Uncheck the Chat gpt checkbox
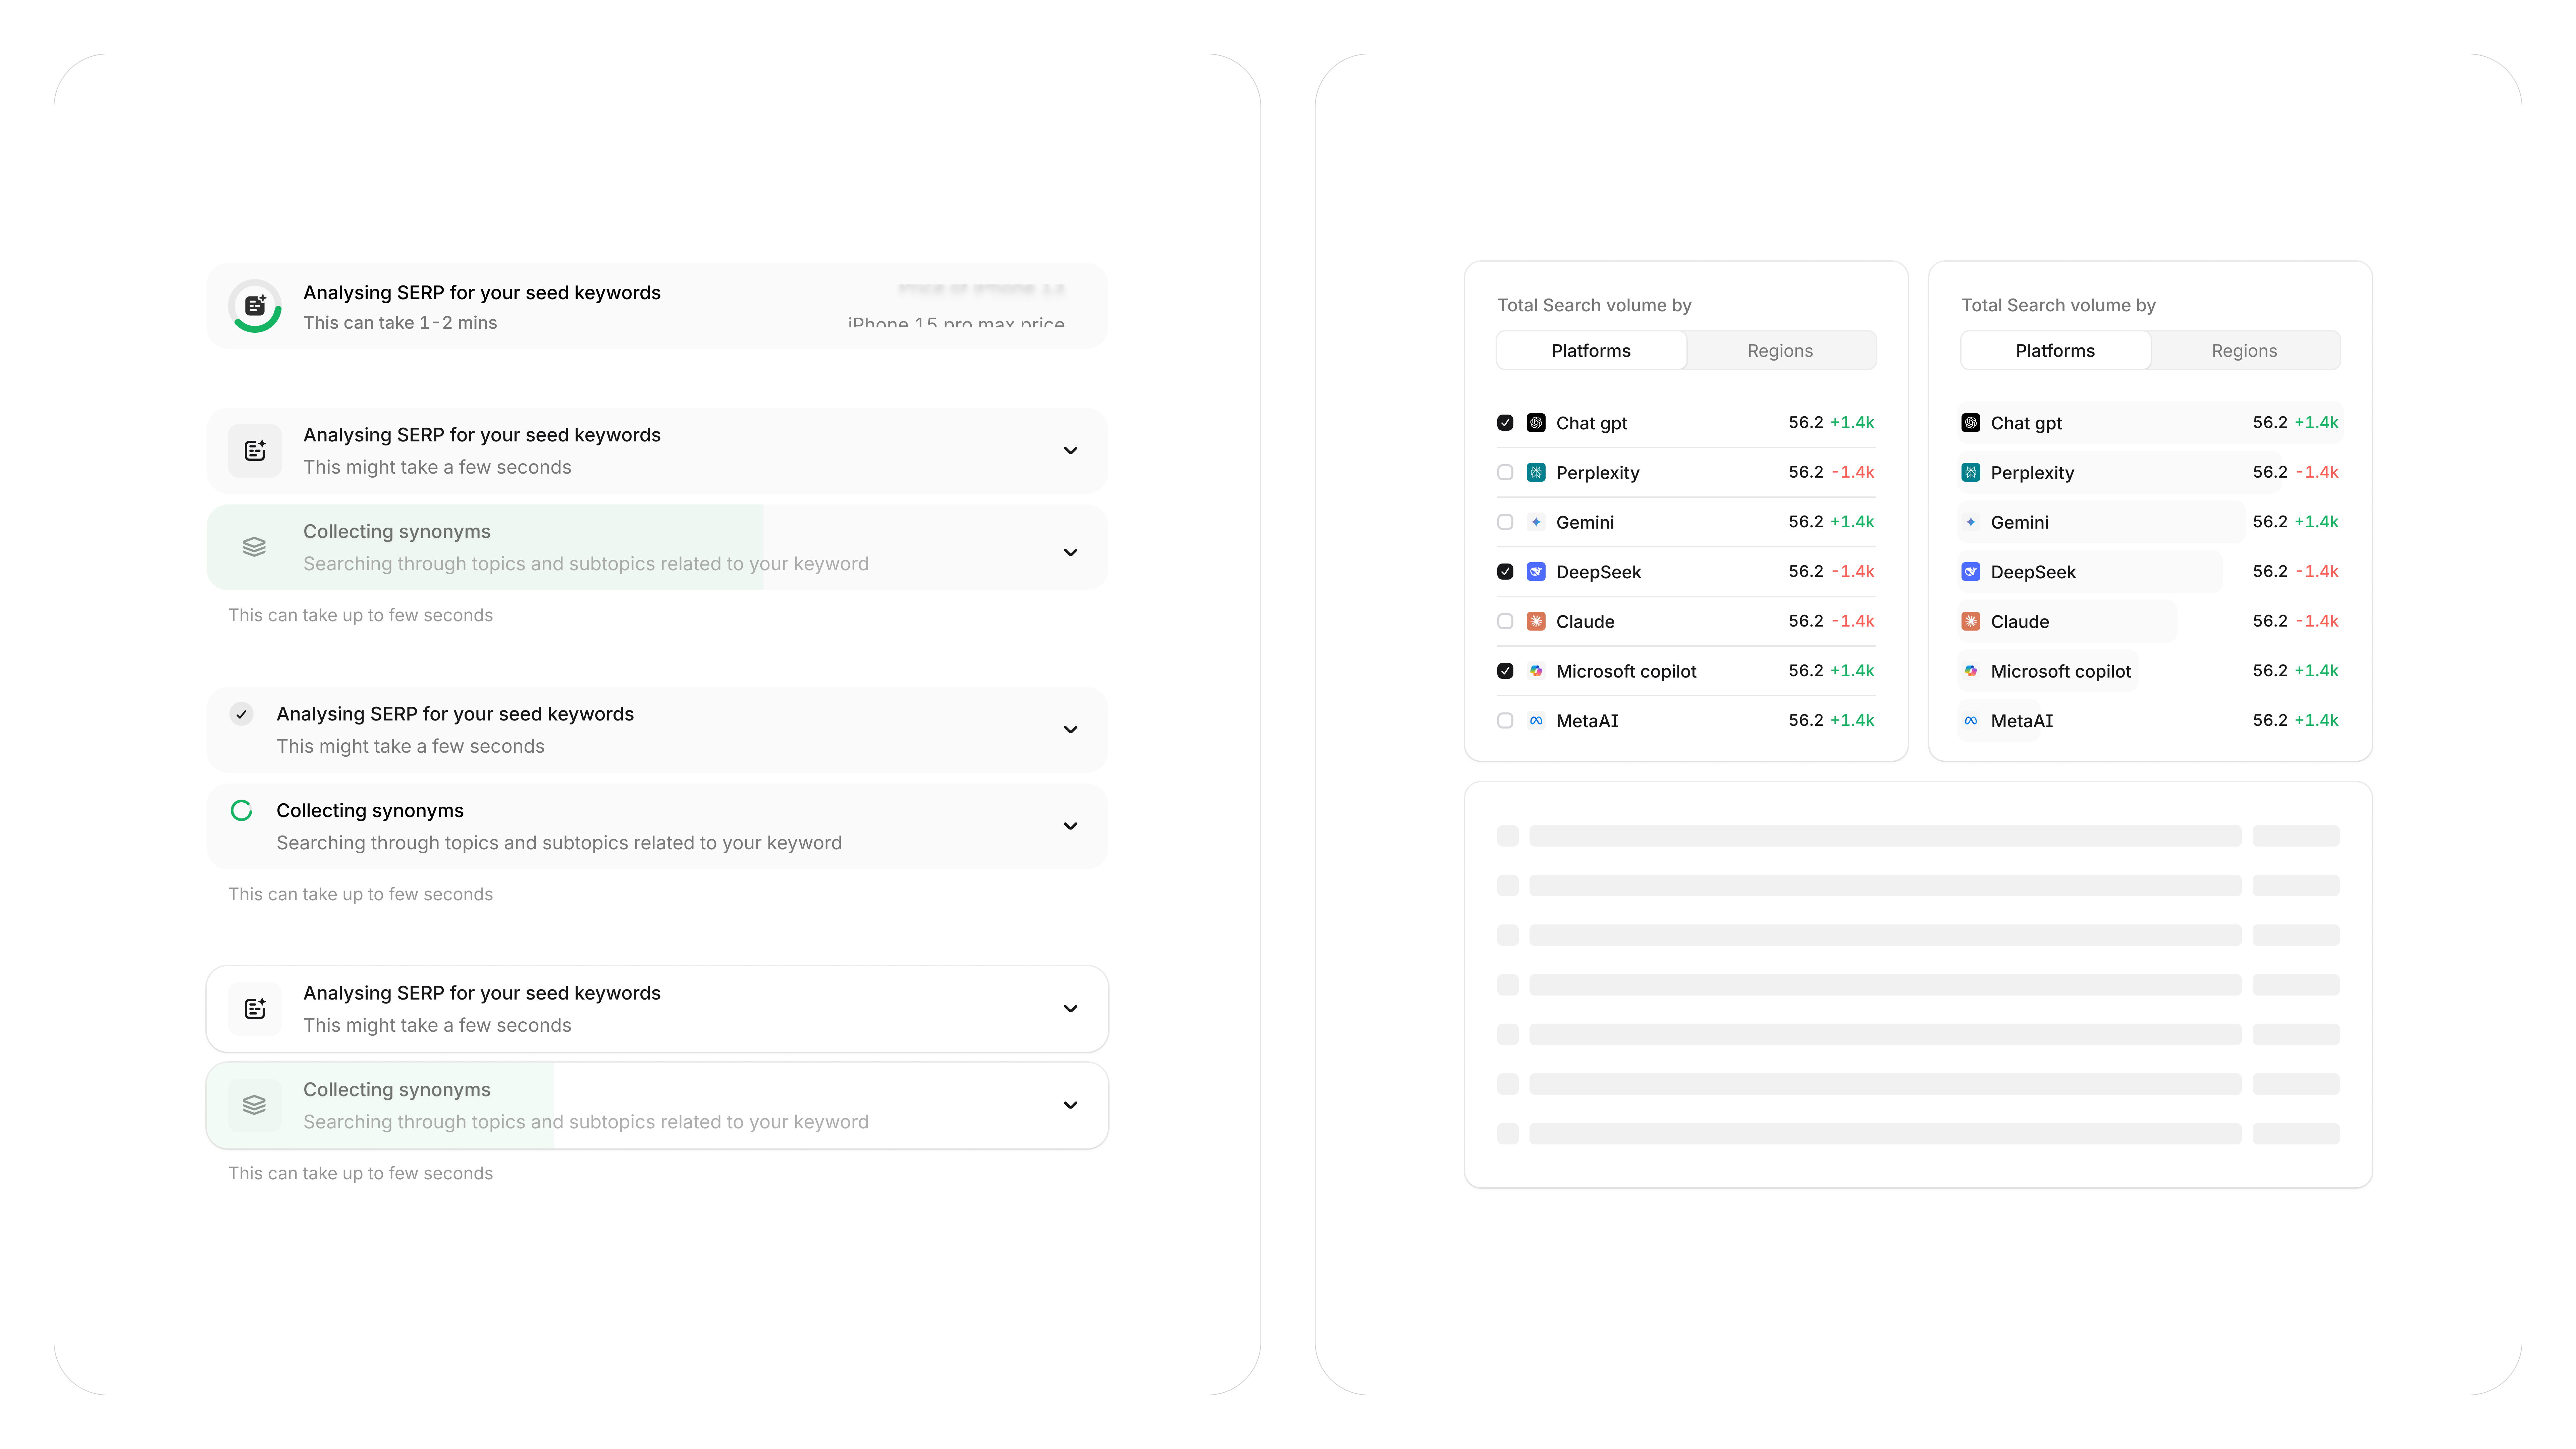Screen dimensions: 2576x1449 (x=1505, y=423)
